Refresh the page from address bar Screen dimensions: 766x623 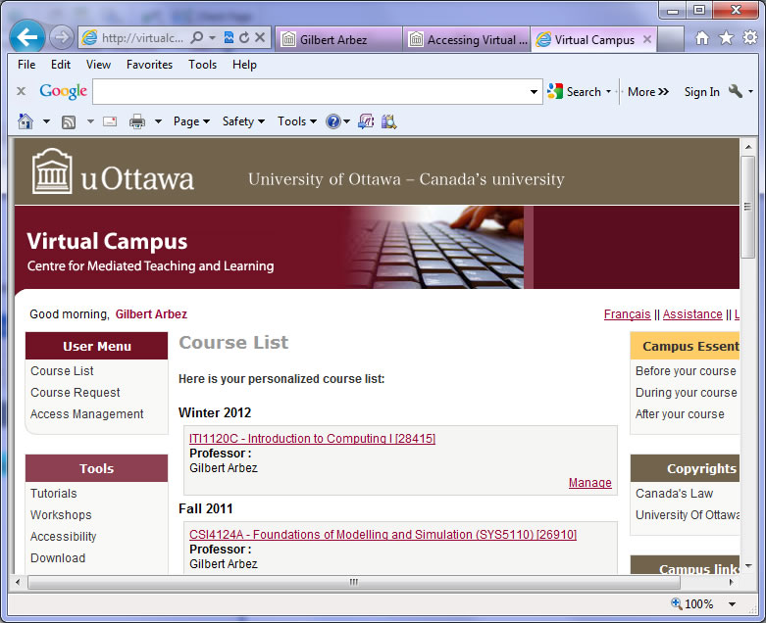point(244,37)
